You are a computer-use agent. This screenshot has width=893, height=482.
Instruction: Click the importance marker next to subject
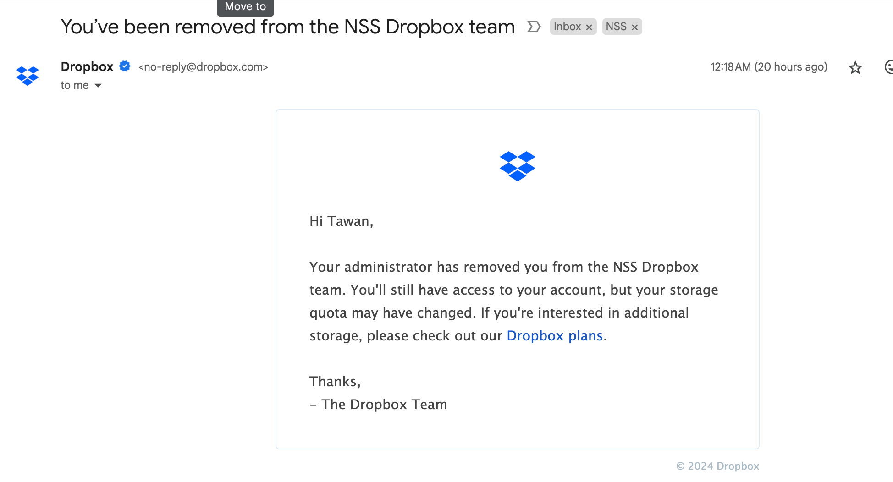(x=534, y=27)
